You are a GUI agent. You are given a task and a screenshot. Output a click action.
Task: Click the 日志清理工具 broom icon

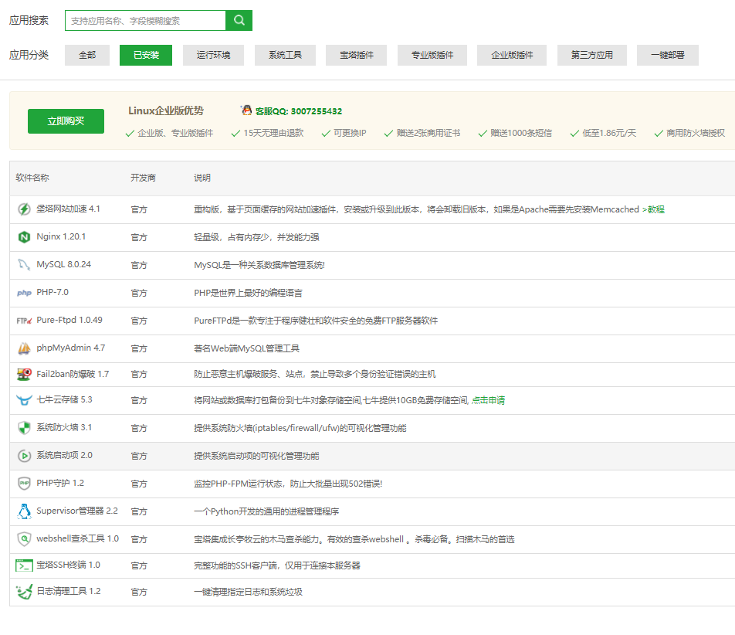coord(25,592)
